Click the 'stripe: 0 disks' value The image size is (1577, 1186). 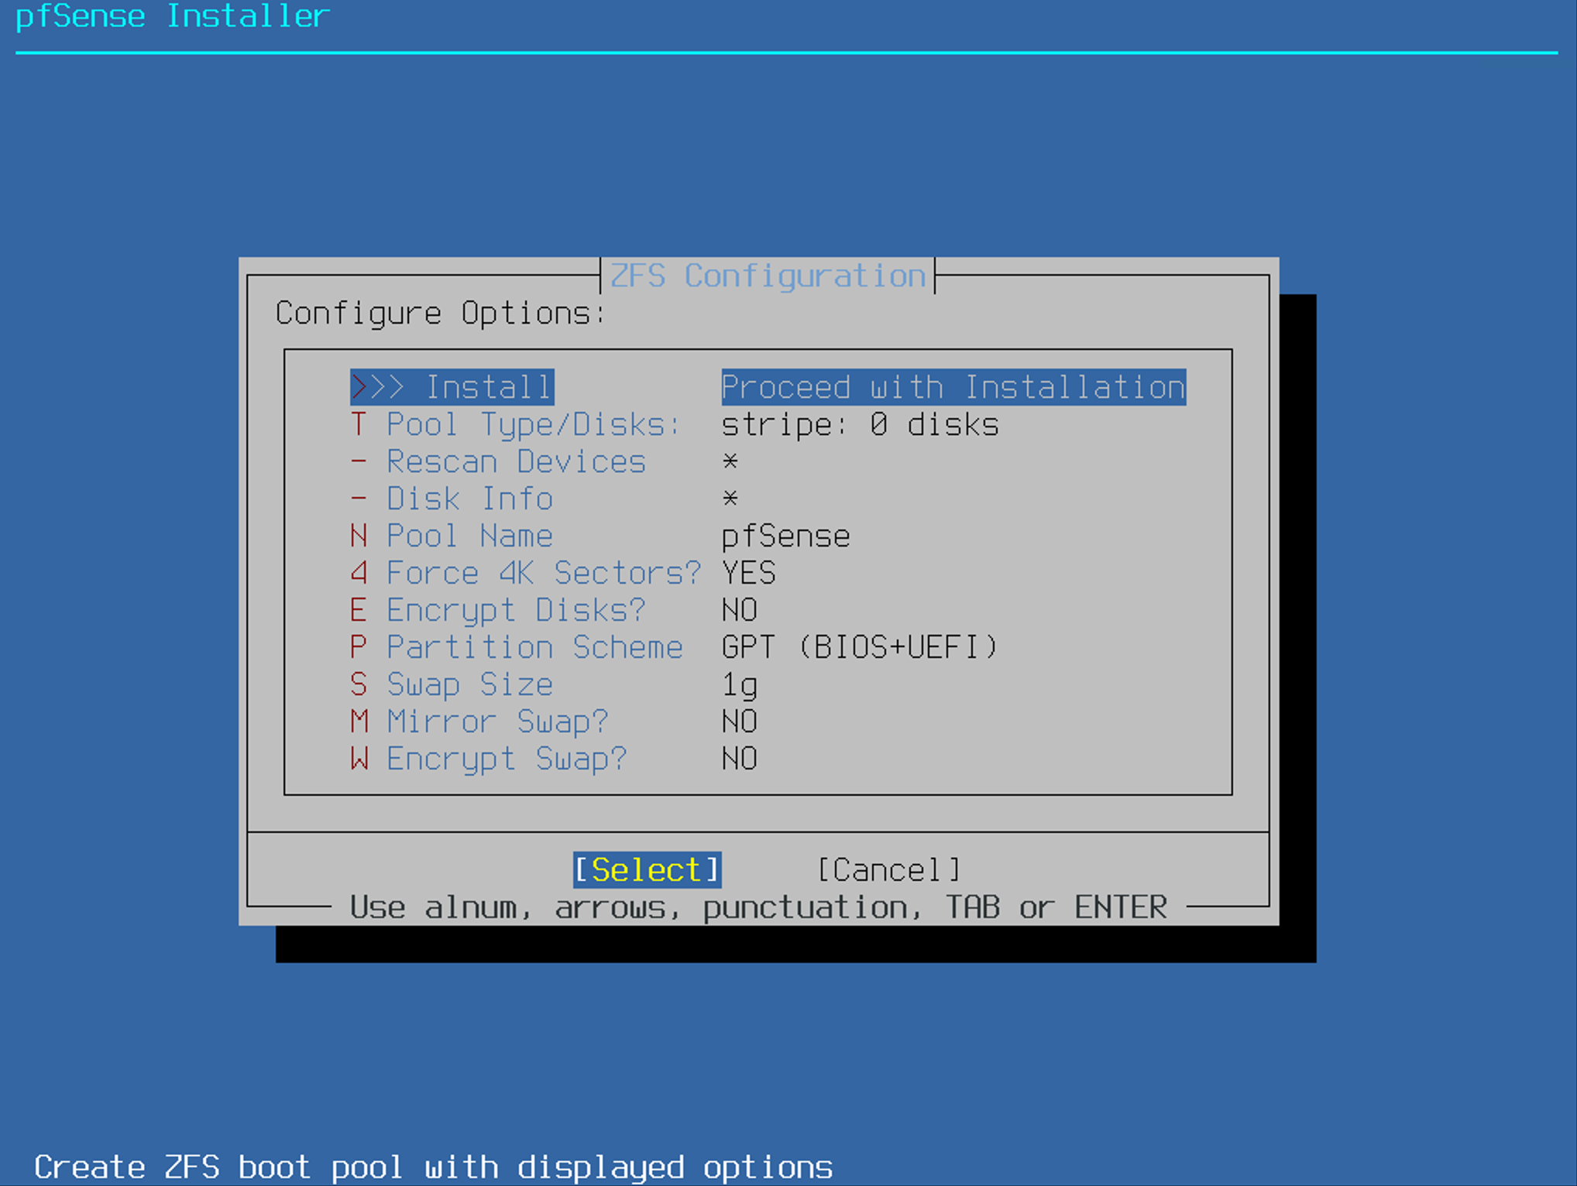pyautogui.click(x=860, y=424)
